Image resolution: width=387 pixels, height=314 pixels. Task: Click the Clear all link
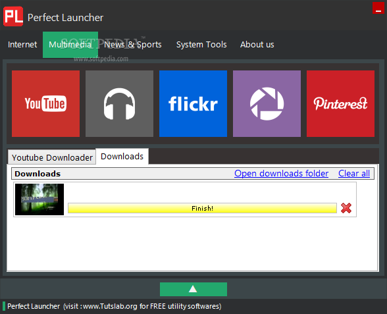354,173
